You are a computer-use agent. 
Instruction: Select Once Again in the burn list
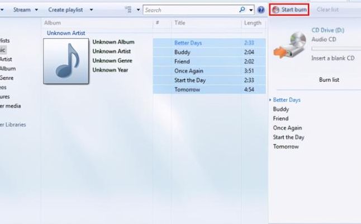pyautogui.click(x=287, y=128)
